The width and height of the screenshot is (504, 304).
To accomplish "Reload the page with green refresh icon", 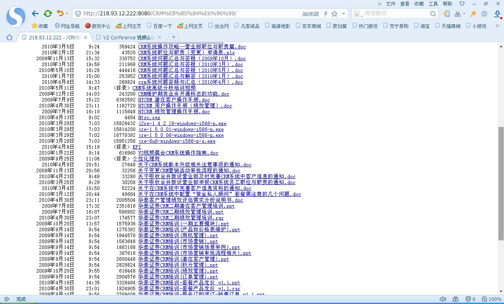I will tap(48, 13).
